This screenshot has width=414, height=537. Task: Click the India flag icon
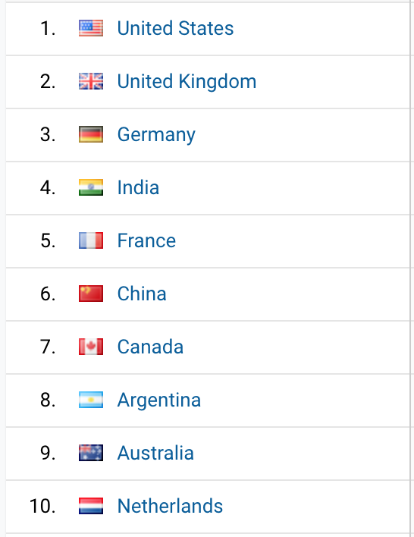click(91, 187)
